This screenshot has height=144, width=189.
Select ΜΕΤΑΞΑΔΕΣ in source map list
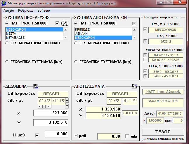click(34, 38)
